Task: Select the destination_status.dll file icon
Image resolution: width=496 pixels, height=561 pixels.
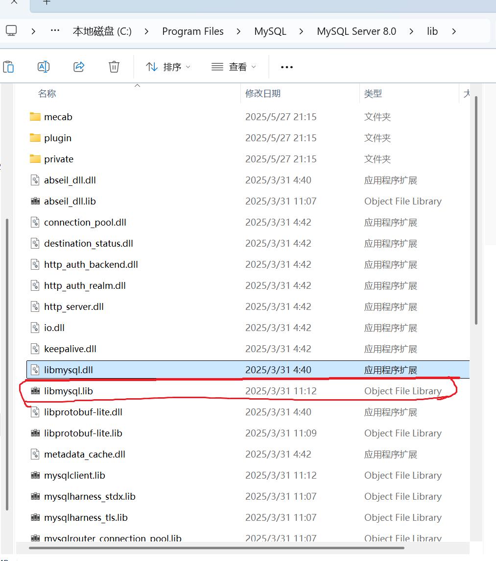Action: click(35, 243)
